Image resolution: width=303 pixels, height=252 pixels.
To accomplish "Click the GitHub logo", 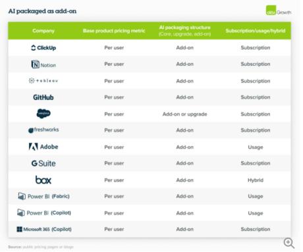I will [43, 97].
